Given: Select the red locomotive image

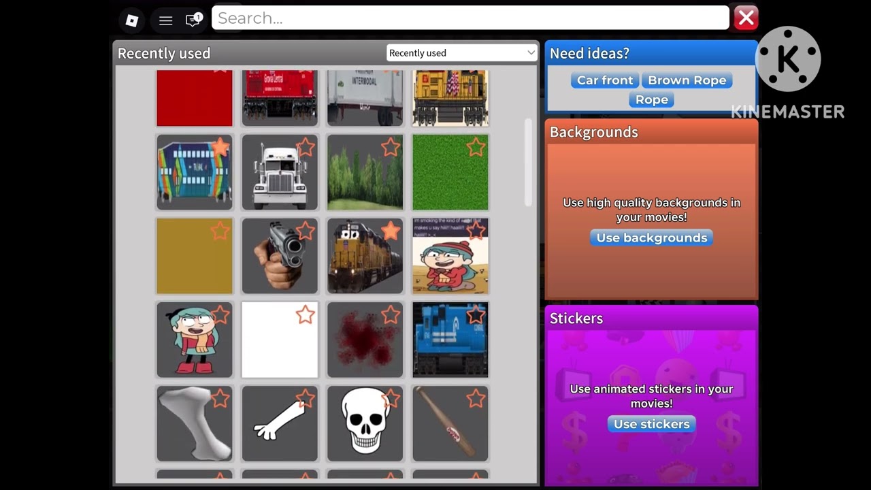Looking at the screenshot, I should coord(280,98).
